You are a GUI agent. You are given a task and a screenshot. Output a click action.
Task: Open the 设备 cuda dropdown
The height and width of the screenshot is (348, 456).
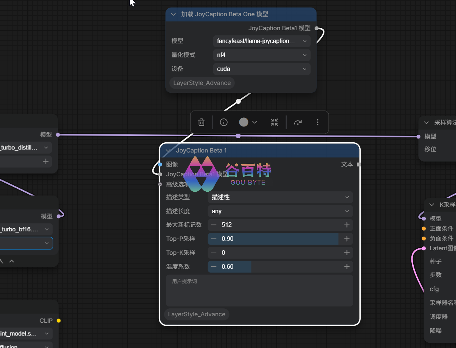(262, 69)
